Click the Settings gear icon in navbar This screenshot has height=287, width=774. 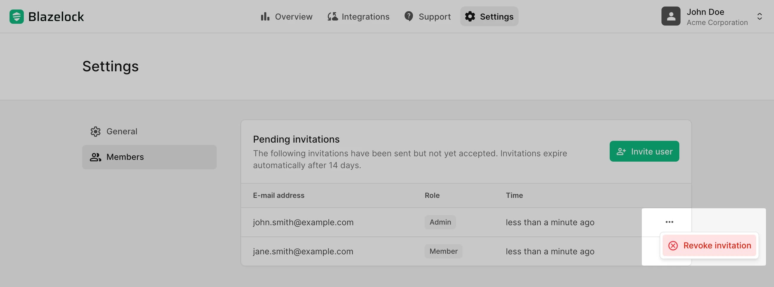coord(470,17)
